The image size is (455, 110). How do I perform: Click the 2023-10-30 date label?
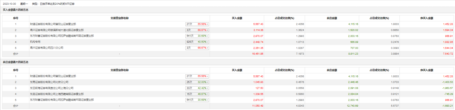coord(9,4)
